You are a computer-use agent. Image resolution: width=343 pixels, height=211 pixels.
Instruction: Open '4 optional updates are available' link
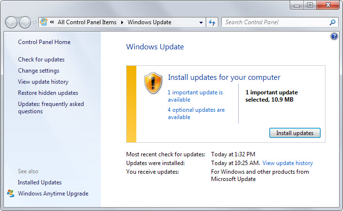[x=196, y=113]
